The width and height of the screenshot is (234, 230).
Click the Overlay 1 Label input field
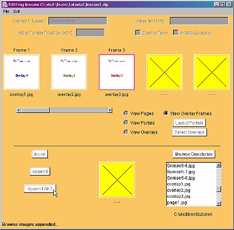click(x=78, y=21)
